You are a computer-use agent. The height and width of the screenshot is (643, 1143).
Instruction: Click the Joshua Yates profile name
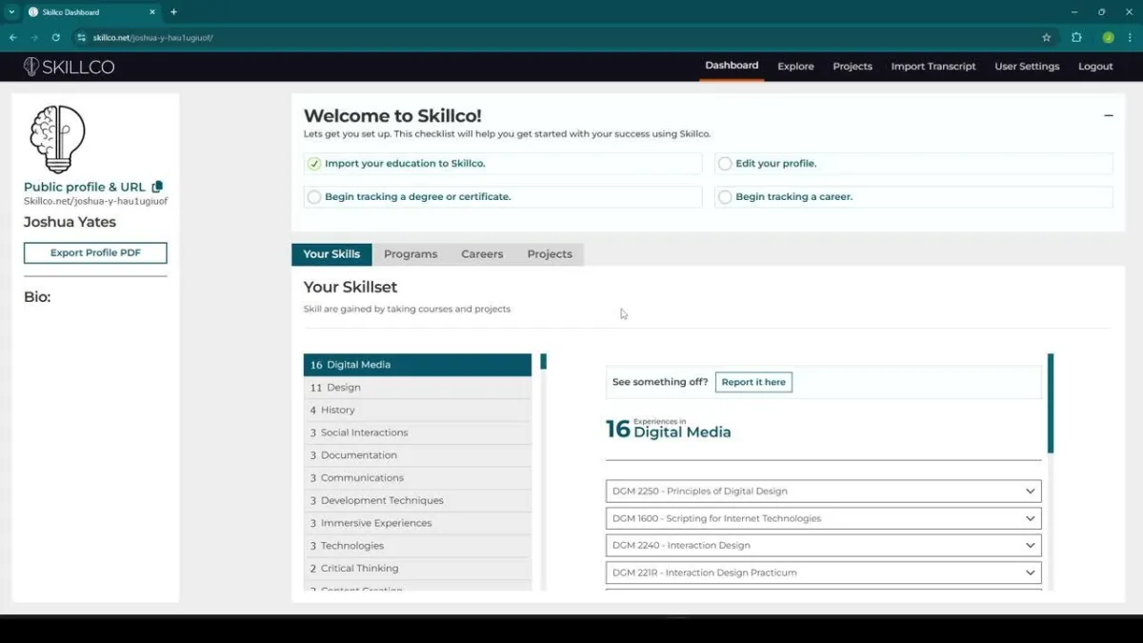[x=70, y=222]
